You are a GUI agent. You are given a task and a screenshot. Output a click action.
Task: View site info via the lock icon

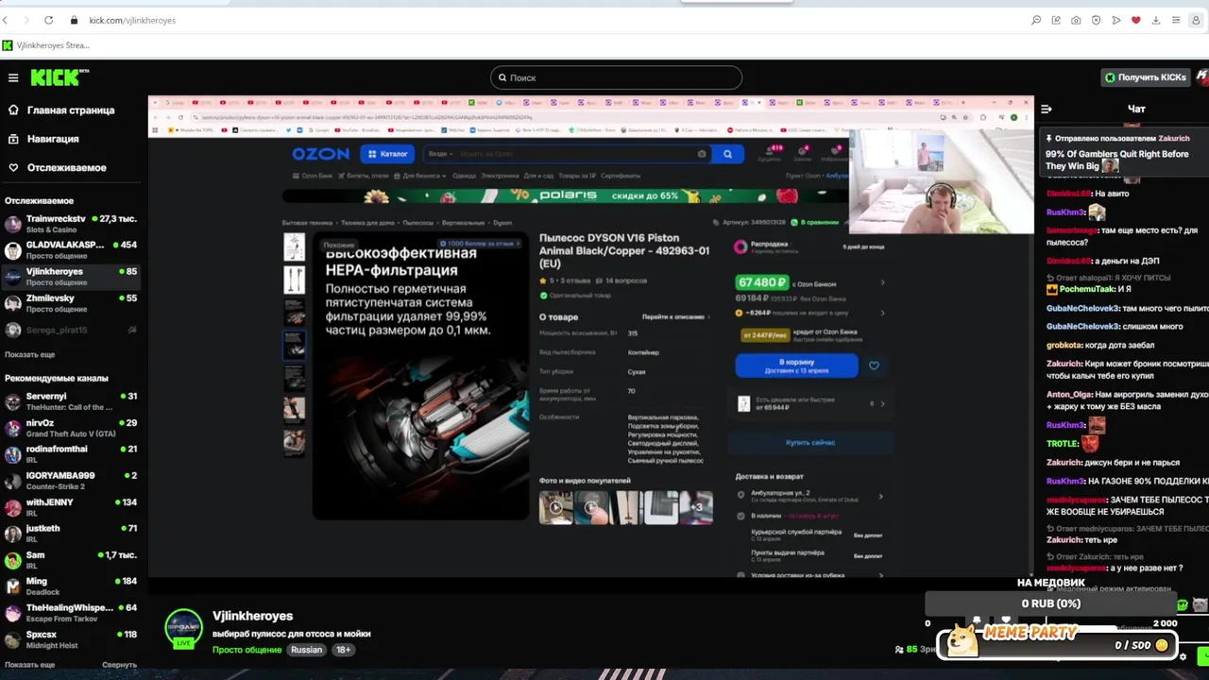click(75, 20)
